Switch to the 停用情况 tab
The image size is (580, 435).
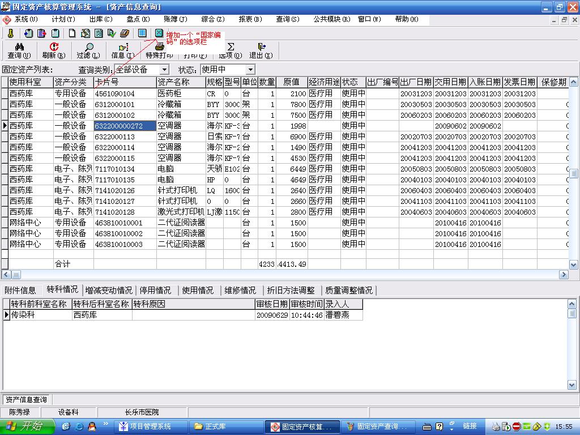(x=155, y=291)
